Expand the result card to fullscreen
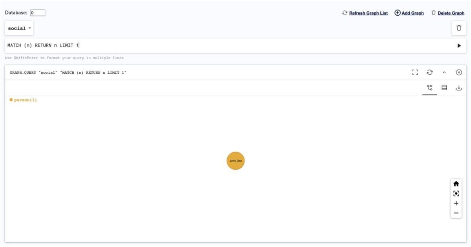 point(415,72)
